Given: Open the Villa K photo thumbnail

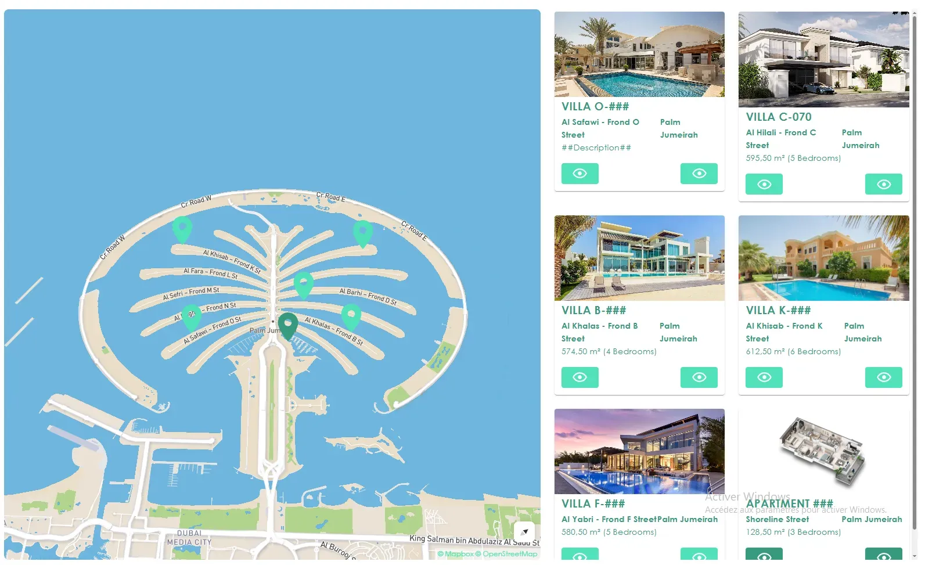Looking at the screenshot, I should 823,258.
